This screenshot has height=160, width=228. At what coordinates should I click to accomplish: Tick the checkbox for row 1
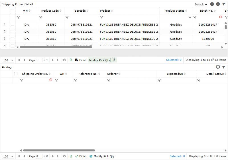(12, 24)
